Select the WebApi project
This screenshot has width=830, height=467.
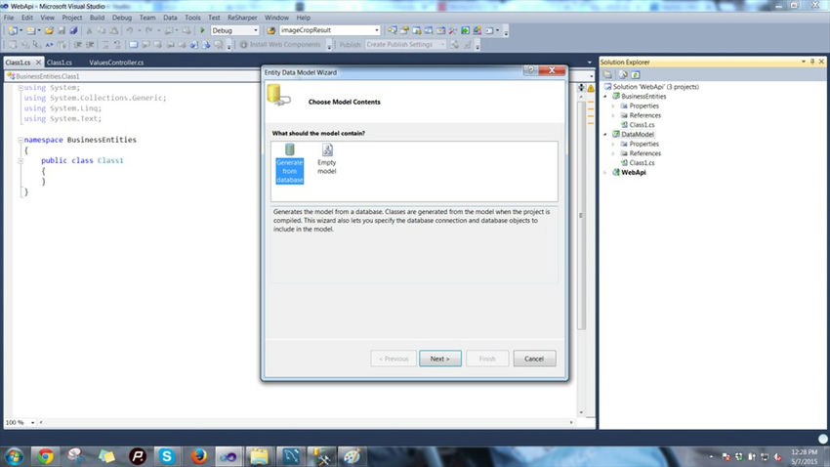pyautogui.click(x=629, y=173)
